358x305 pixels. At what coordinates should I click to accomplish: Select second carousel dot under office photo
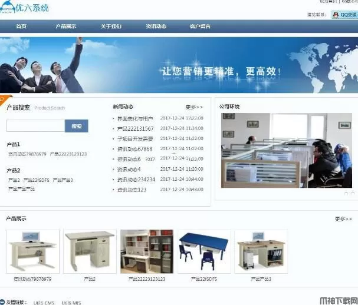click(353, 194)
